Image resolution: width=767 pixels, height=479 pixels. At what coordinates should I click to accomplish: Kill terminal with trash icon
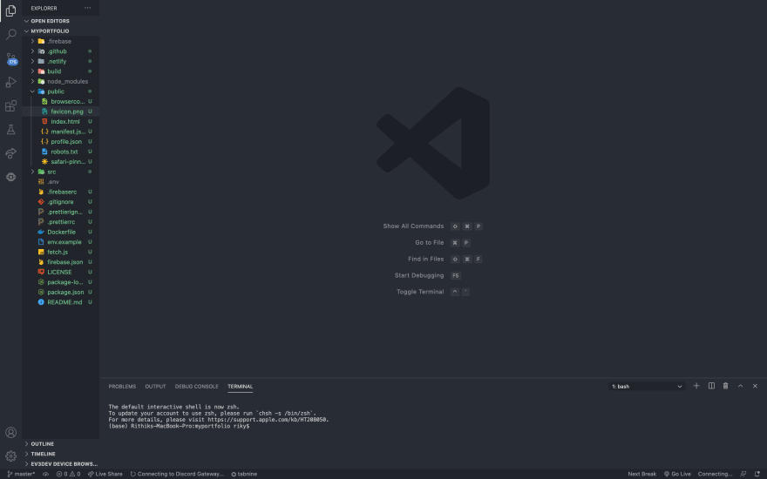click(726, 386)
